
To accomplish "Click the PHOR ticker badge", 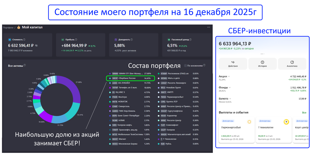I will (115, 97).
